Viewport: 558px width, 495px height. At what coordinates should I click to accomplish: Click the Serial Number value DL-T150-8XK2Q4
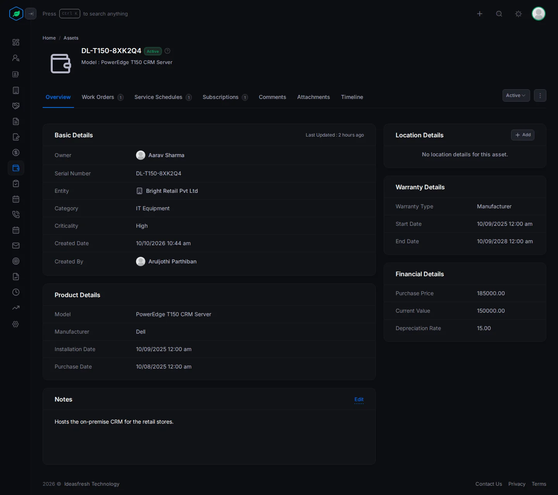(x=158, y=173)
